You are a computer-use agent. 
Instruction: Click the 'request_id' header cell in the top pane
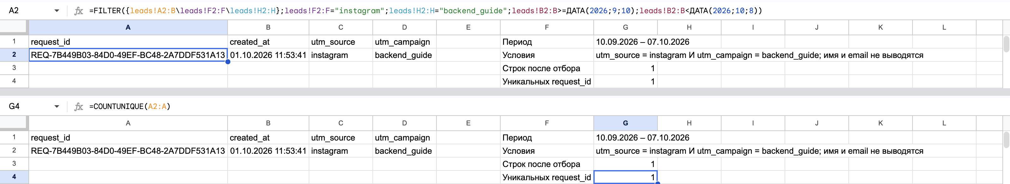tap(128, 42)
